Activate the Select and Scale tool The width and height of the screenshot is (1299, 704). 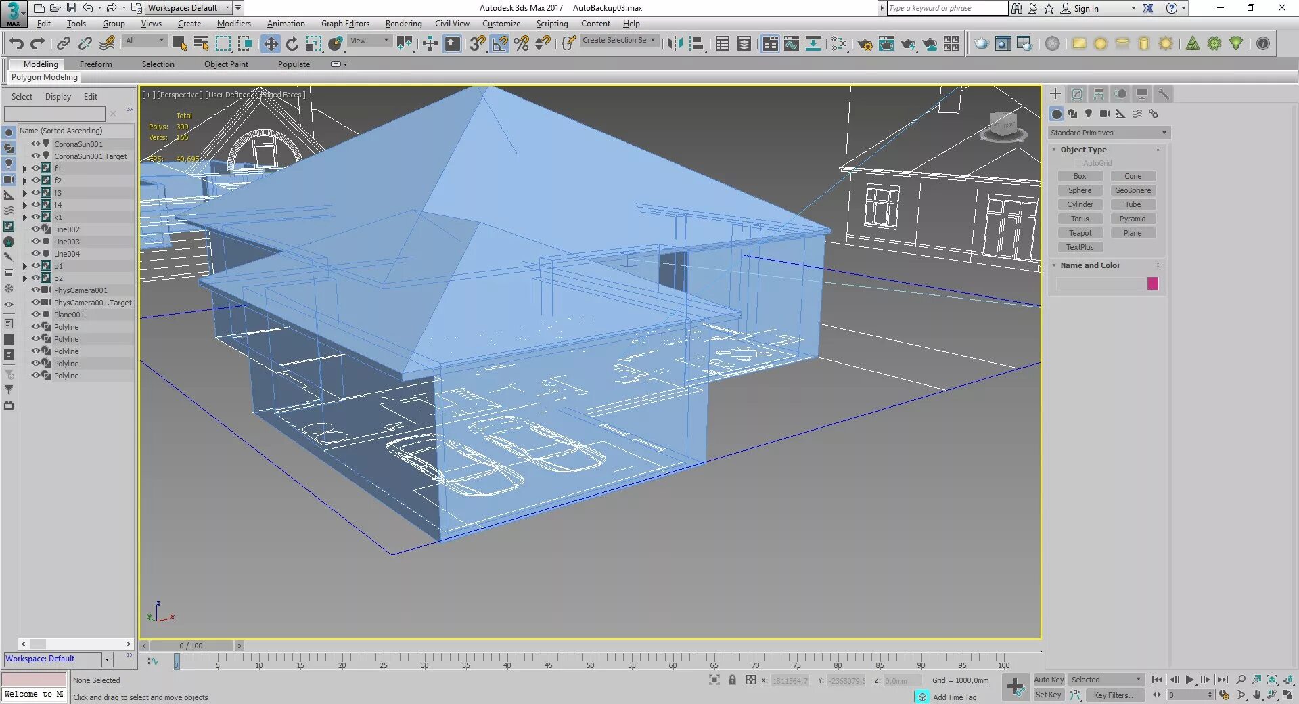pos(314,44)
